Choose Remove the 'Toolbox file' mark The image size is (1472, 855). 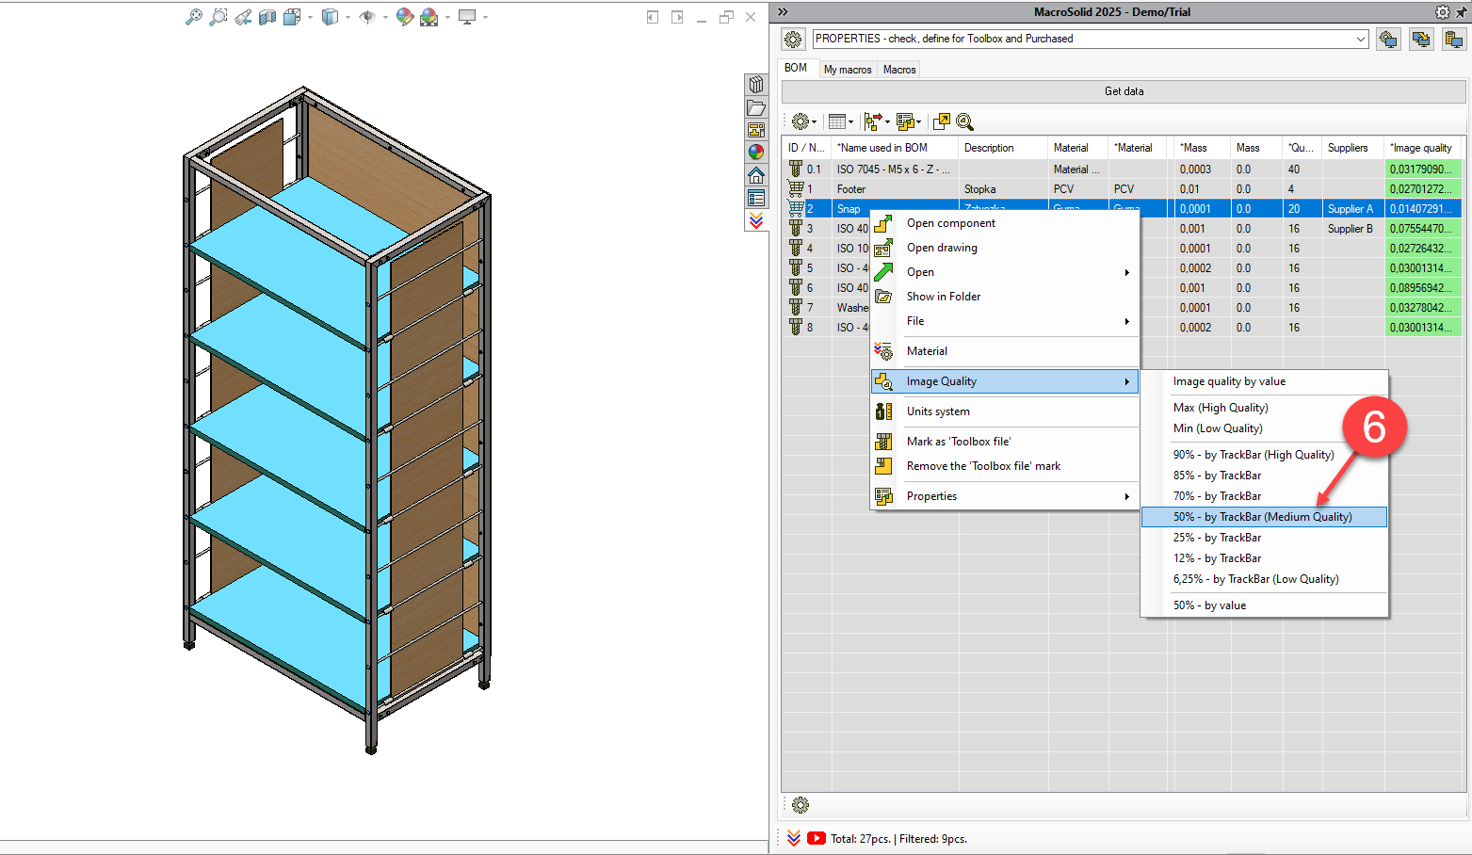coord(1005,466)
